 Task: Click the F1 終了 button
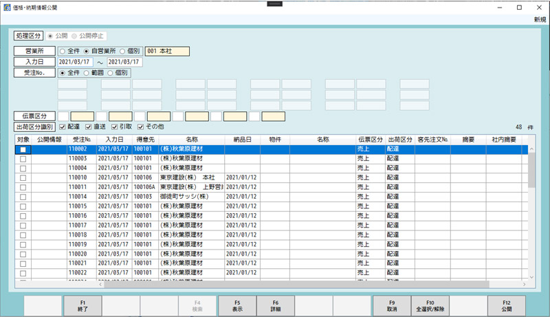(82, 306)
